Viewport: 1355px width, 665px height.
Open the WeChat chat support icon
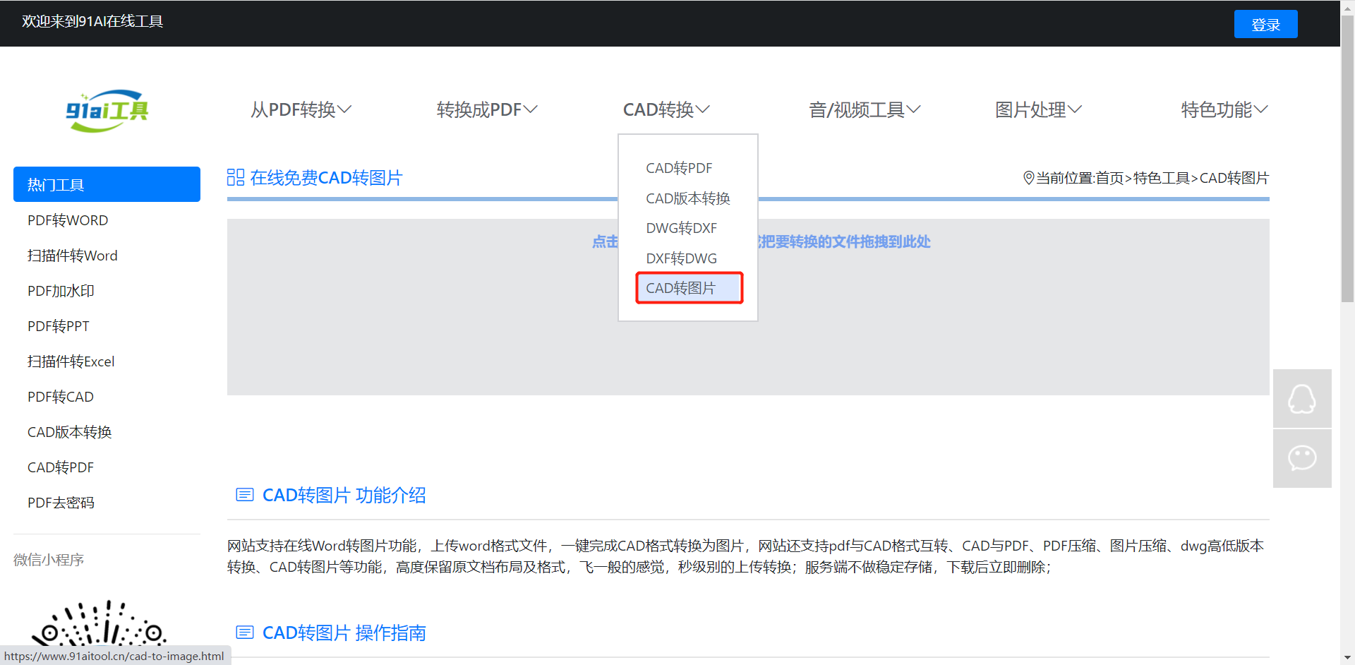coord(1301,458)
